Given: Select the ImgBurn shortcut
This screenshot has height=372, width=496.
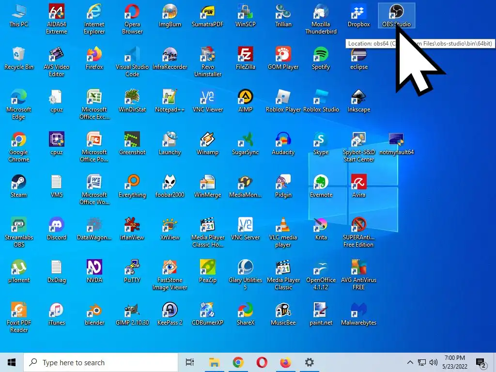Looking at the screenshot, I should click(170, 15).
